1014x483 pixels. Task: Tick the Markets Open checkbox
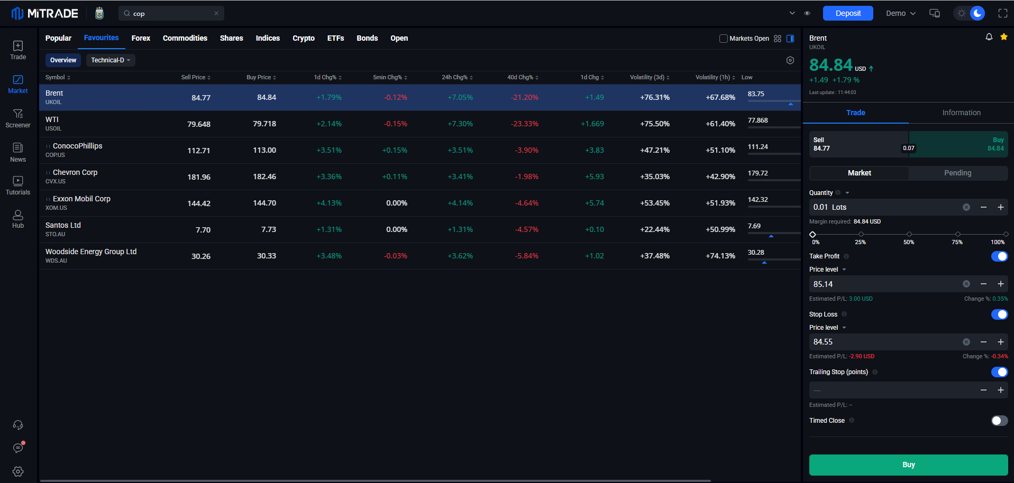tap(724, 39)
